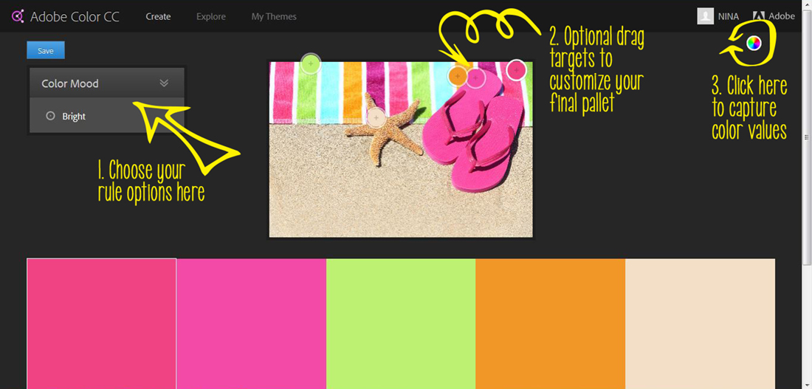Open the NINA account menu
The width and height of the screenshot is (812, 389).
(x=728, y=16)
